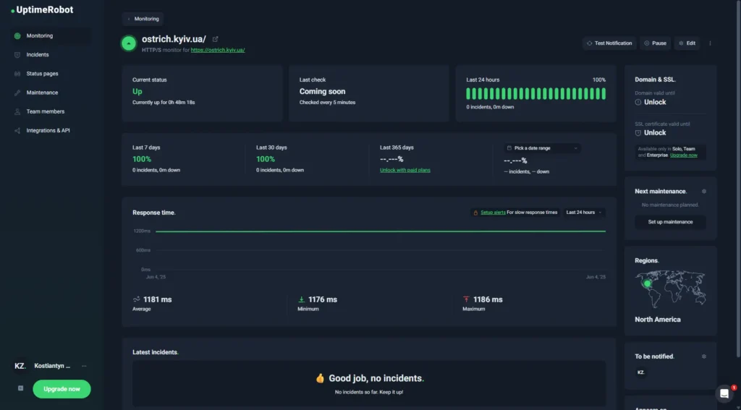
Task: Click the Monitoring sidebar icon
Action: (x=17, y=36)
